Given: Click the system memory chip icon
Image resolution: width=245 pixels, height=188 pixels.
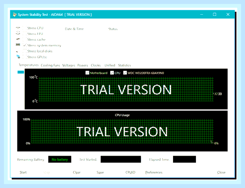Looking at the screenshot, I should (18, 45).
